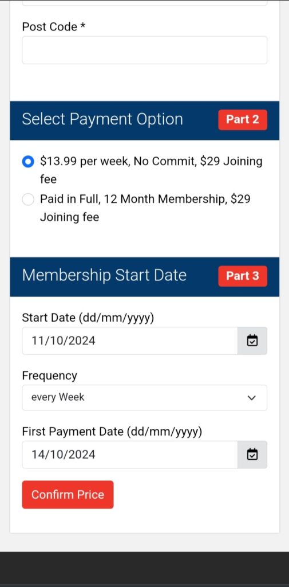Click the Confirm Price button

click(x=68, y=495)
